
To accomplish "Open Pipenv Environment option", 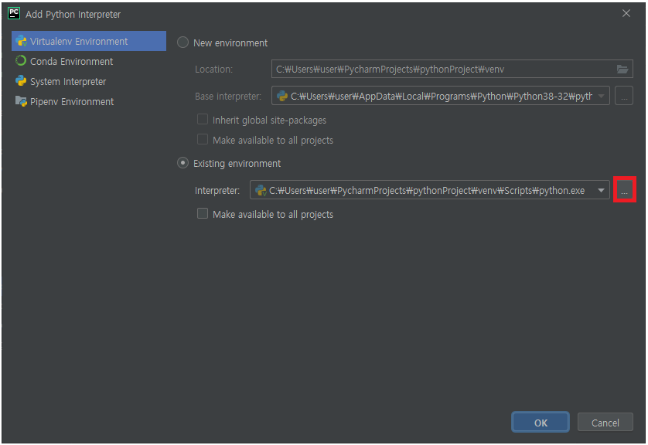I will point(89,101).
